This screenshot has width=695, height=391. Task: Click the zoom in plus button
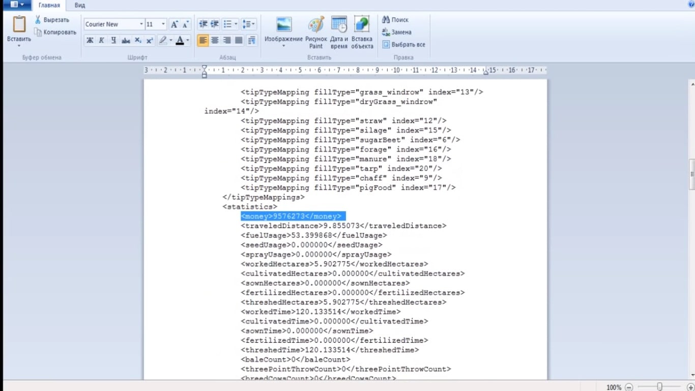(690, 387)
